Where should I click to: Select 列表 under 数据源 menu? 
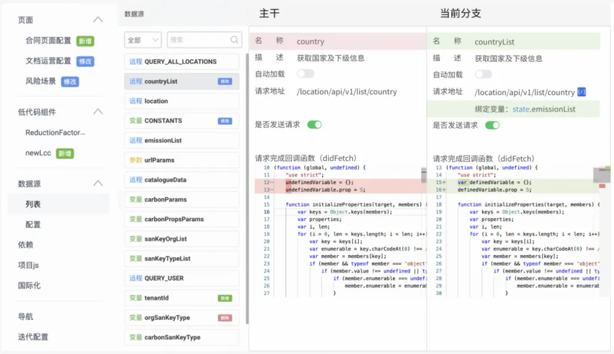(x=33, y=204)
